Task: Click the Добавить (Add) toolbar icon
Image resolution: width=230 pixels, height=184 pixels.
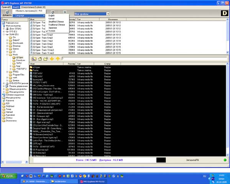Action: point(7,13)
